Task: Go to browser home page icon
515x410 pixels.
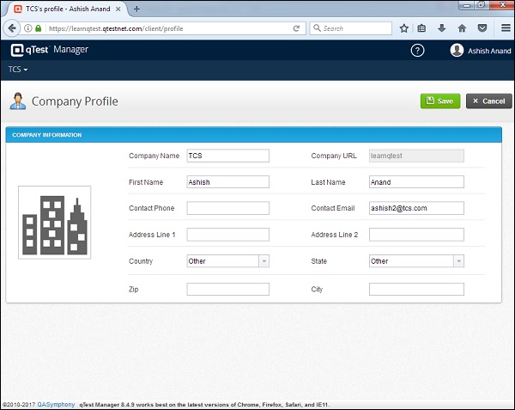Action: click(462, 28)
